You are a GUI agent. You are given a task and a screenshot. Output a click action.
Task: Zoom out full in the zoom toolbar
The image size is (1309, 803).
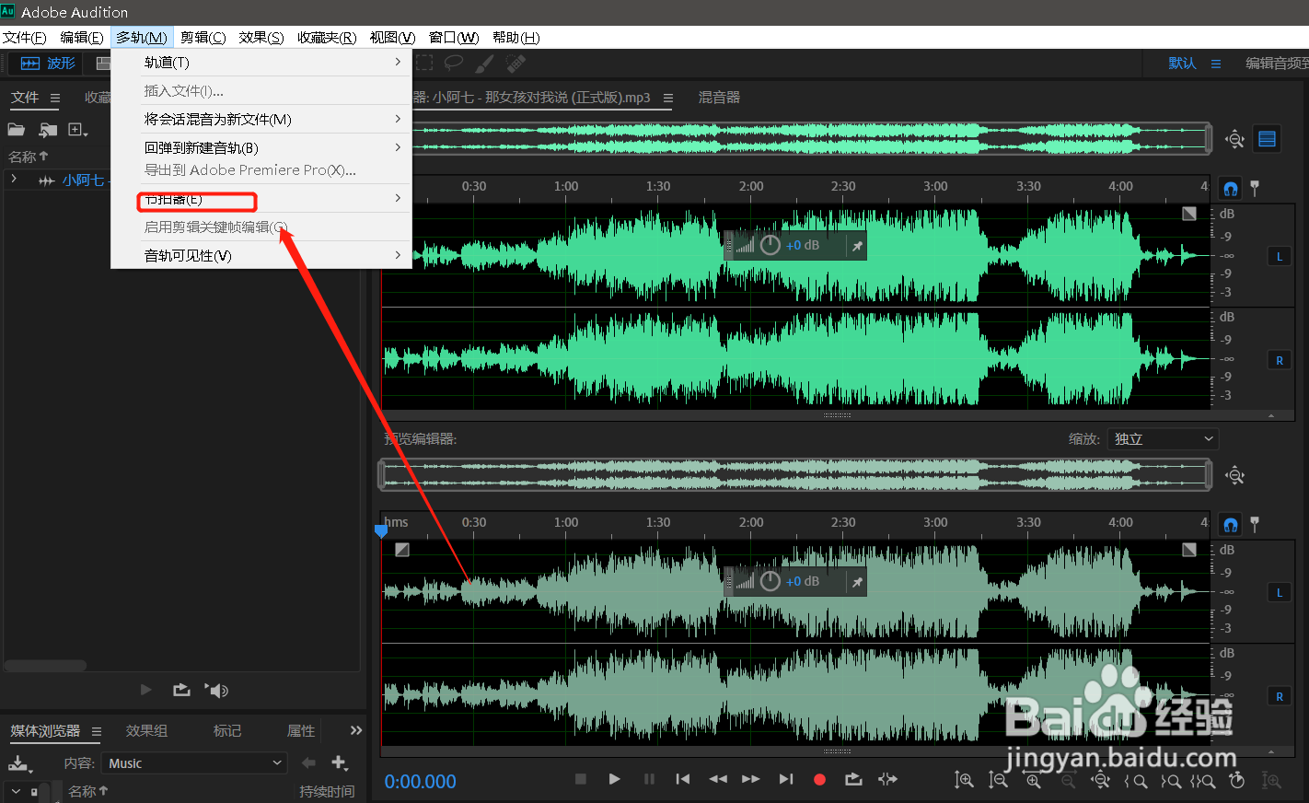coord(1101,781)
